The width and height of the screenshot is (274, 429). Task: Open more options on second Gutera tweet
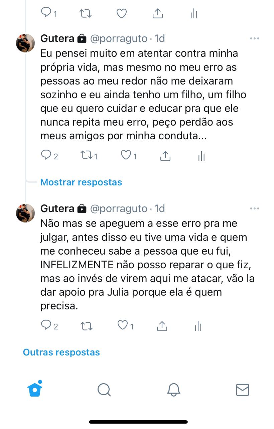click(255, 209)
